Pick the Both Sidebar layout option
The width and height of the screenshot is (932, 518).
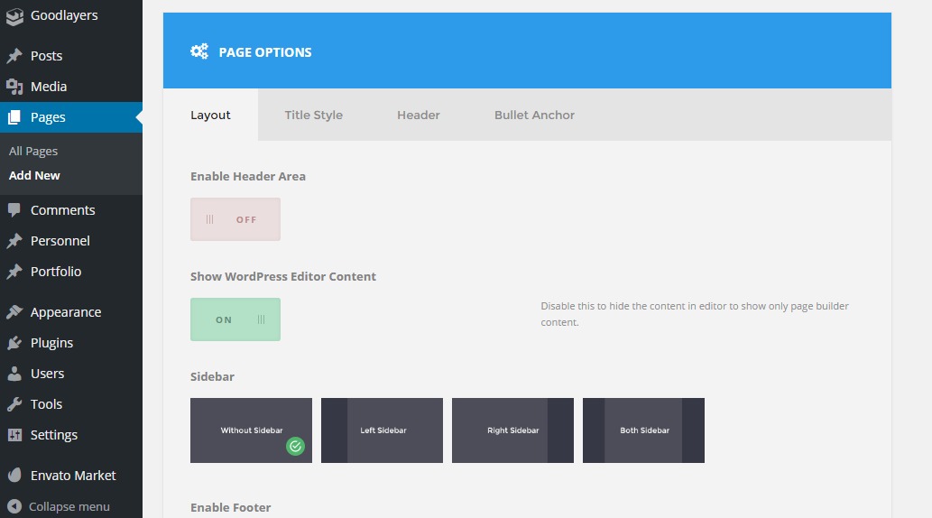(x=643, y=430)
